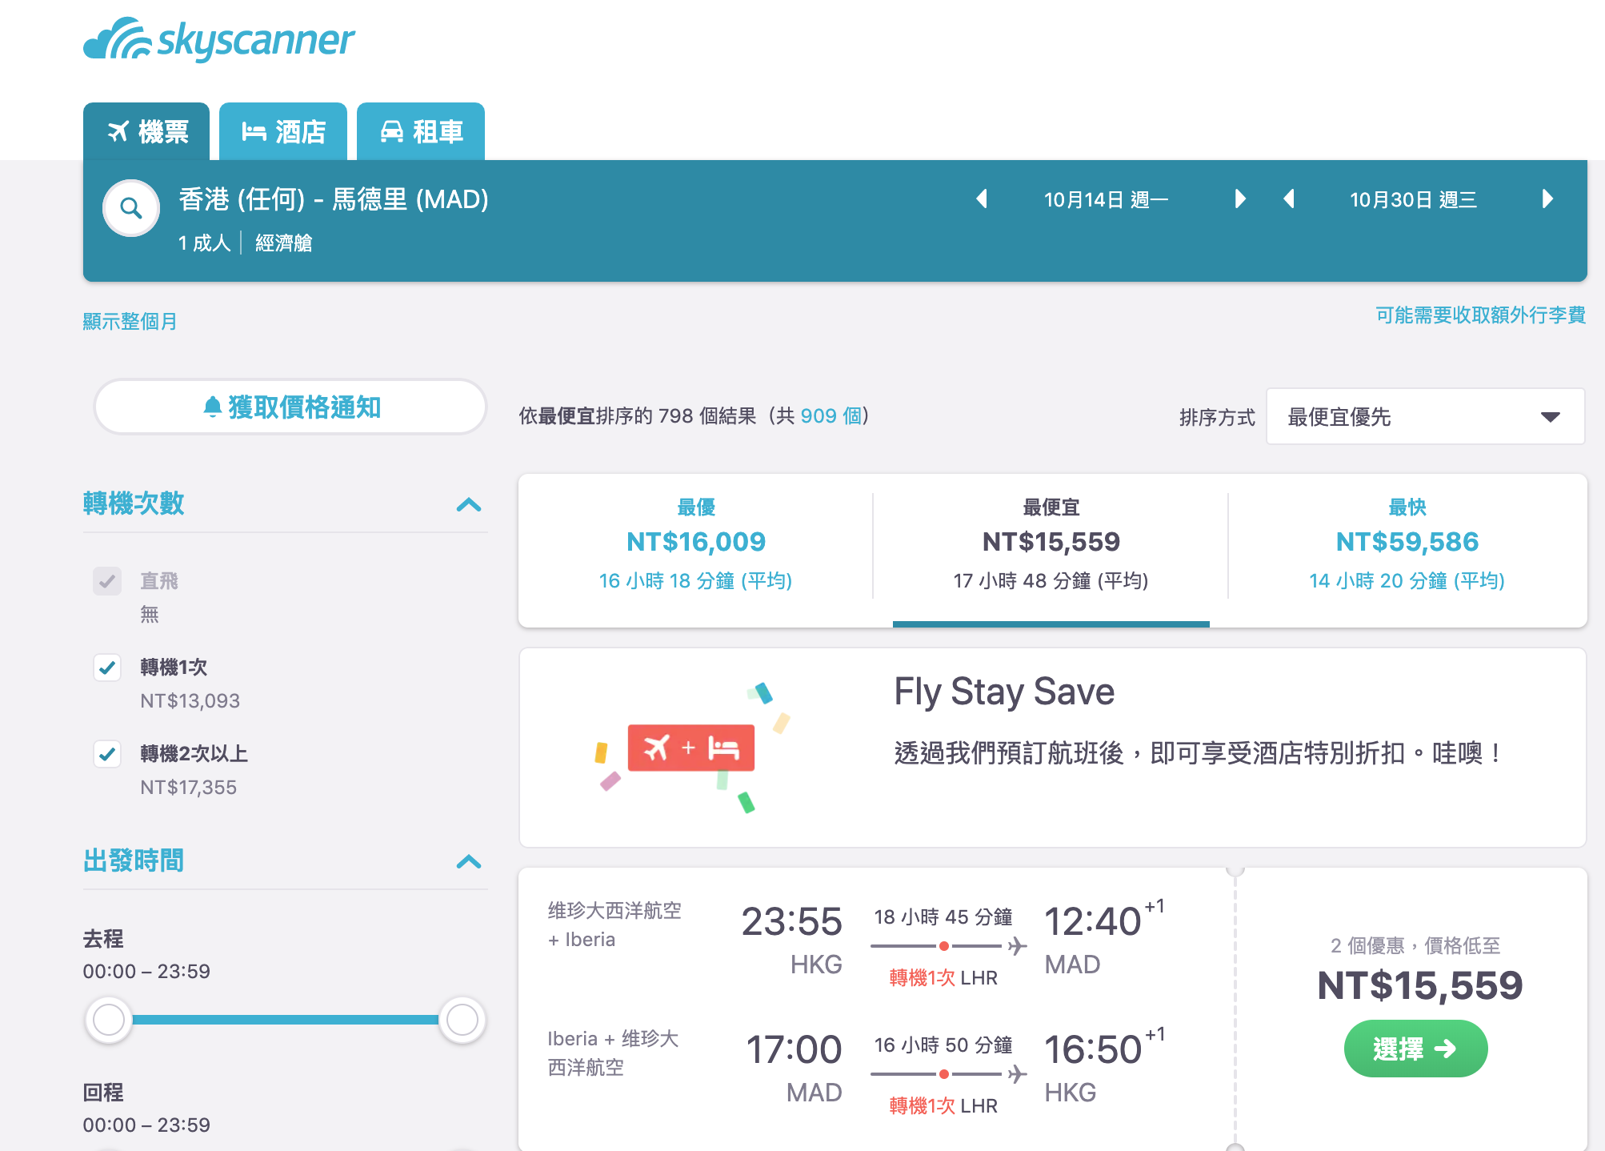
Task: Select the 機票 flights airplane icon
Action: [x=122, y=130]
